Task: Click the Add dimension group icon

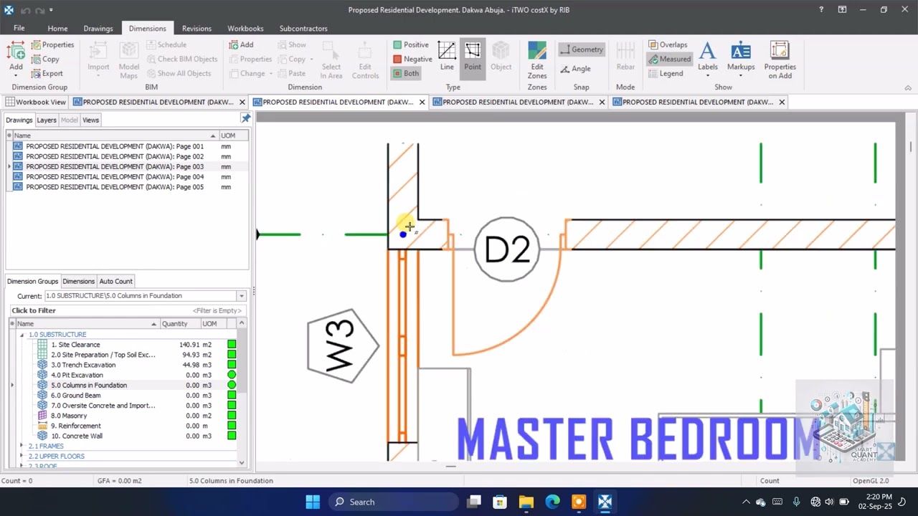Action: 16,59
